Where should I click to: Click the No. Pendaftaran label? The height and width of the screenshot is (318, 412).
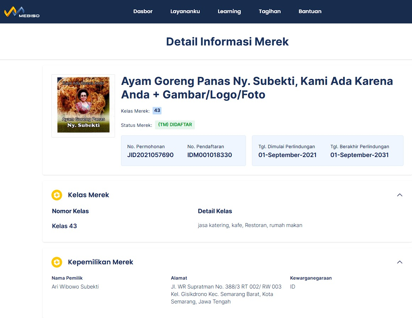tap(205, 146)
